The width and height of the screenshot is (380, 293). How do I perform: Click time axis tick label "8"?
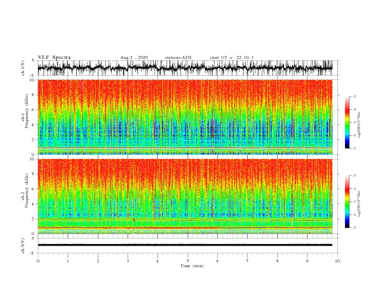(277, 261)
